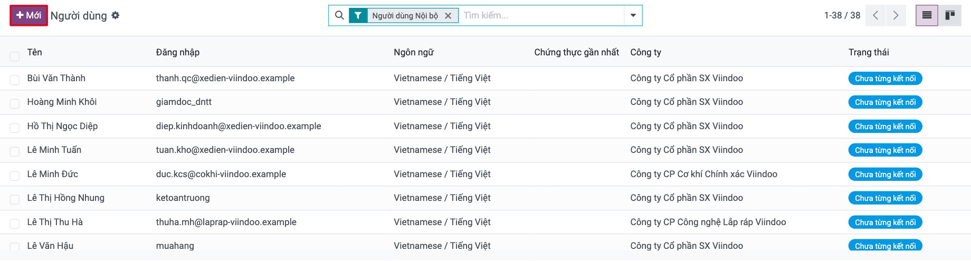The image size is (971, 261).
Task: Click language cell in Hoàng Minh Khôi row
Action: 442,102
